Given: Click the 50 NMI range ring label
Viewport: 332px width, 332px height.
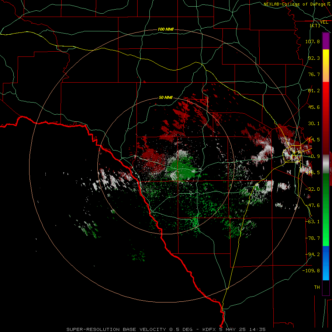Looking at the screenshot, I should (166, 98).
